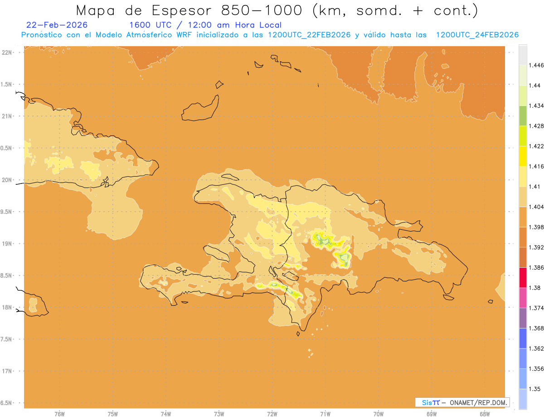Click the longitude label '70W'

coord(379,414)
